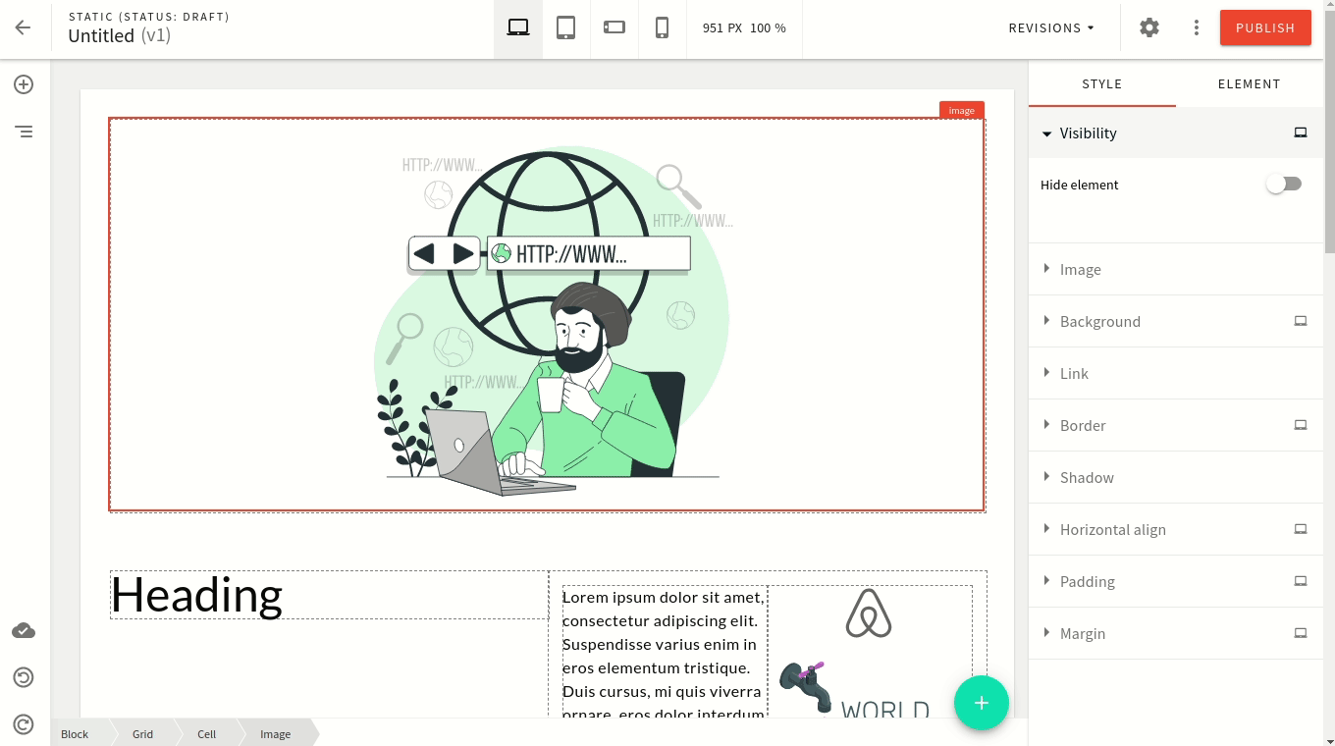
Task: Select the STYLE tab
Action: [1102, 83]
